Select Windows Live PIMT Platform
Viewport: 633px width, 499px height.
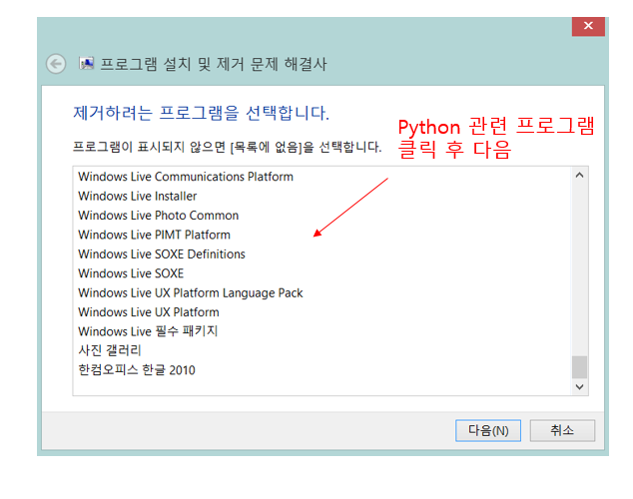pyautogui.click(x=322, y=235)
